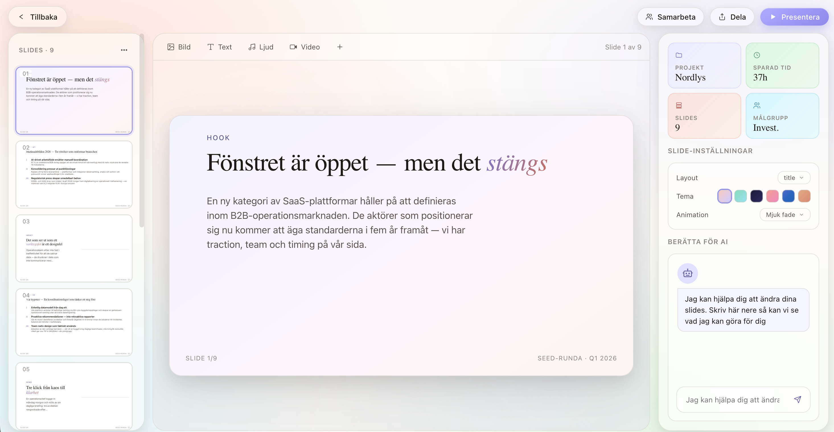The image size is (834, 432).
Task: Click the BERÄTTA FÖR AI section heading
Action: (x=698, y=242)
